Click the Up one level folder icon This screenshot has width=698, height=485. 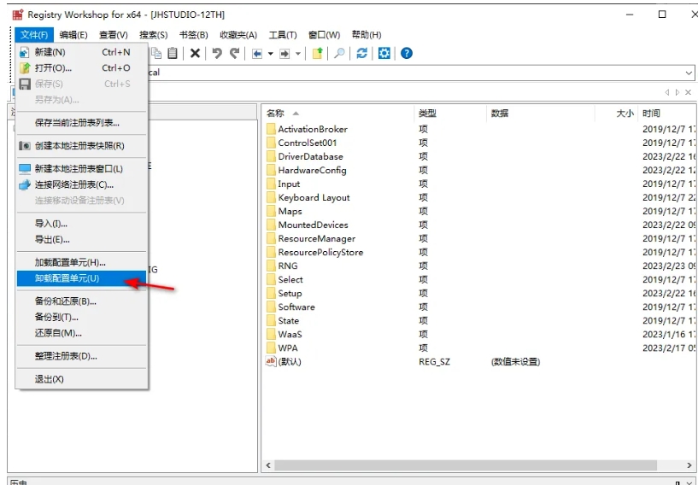point(318,53)
